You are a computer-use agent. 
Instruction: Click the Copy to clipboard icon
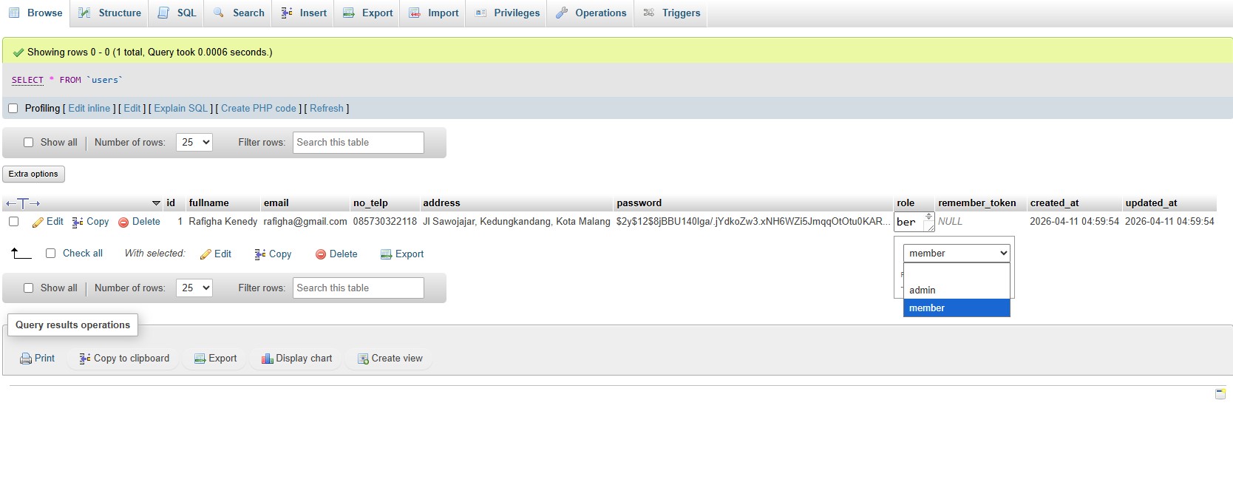click(85, 359)
